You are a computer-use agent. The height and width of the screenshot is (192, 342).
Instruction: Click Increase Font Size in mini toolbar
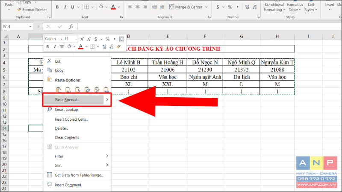82,39
